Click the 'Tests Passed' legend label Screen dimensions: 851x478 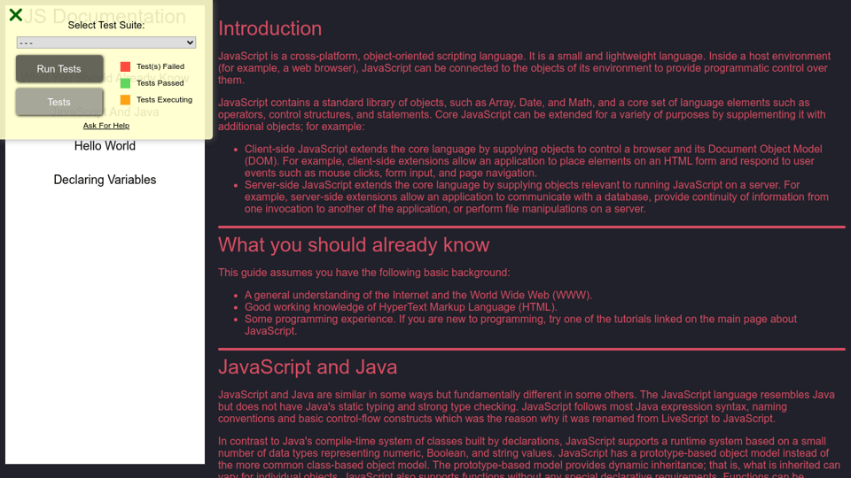160,83
